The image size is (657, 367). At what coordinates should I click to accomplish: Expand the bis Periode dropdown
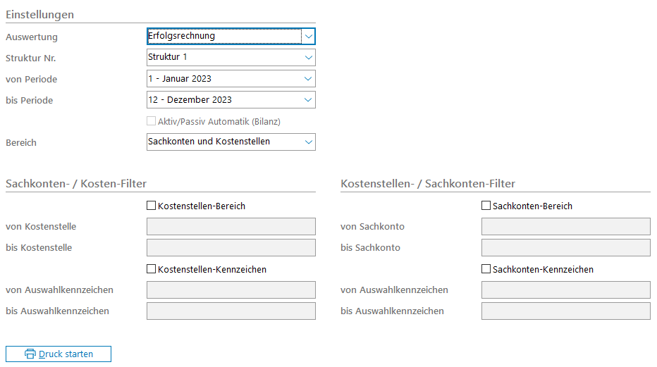[308, 100]
